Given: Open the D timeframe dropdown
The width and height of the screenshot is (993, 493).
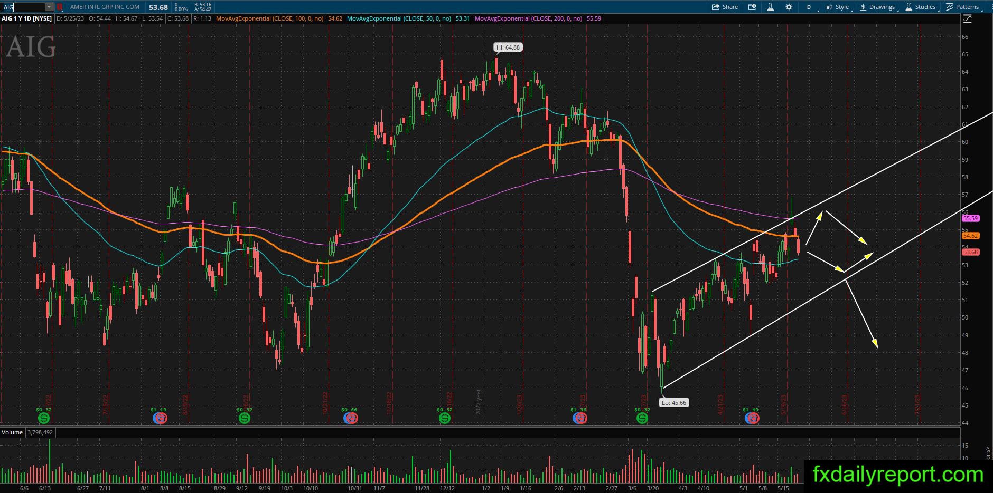Looking at the screenshot, I should coord(809,7).
